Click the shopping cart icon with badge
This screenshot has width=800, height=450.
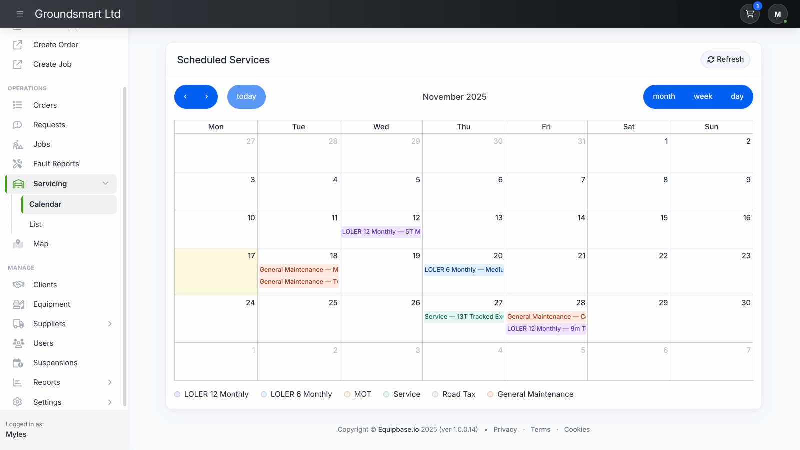(749, 13)
